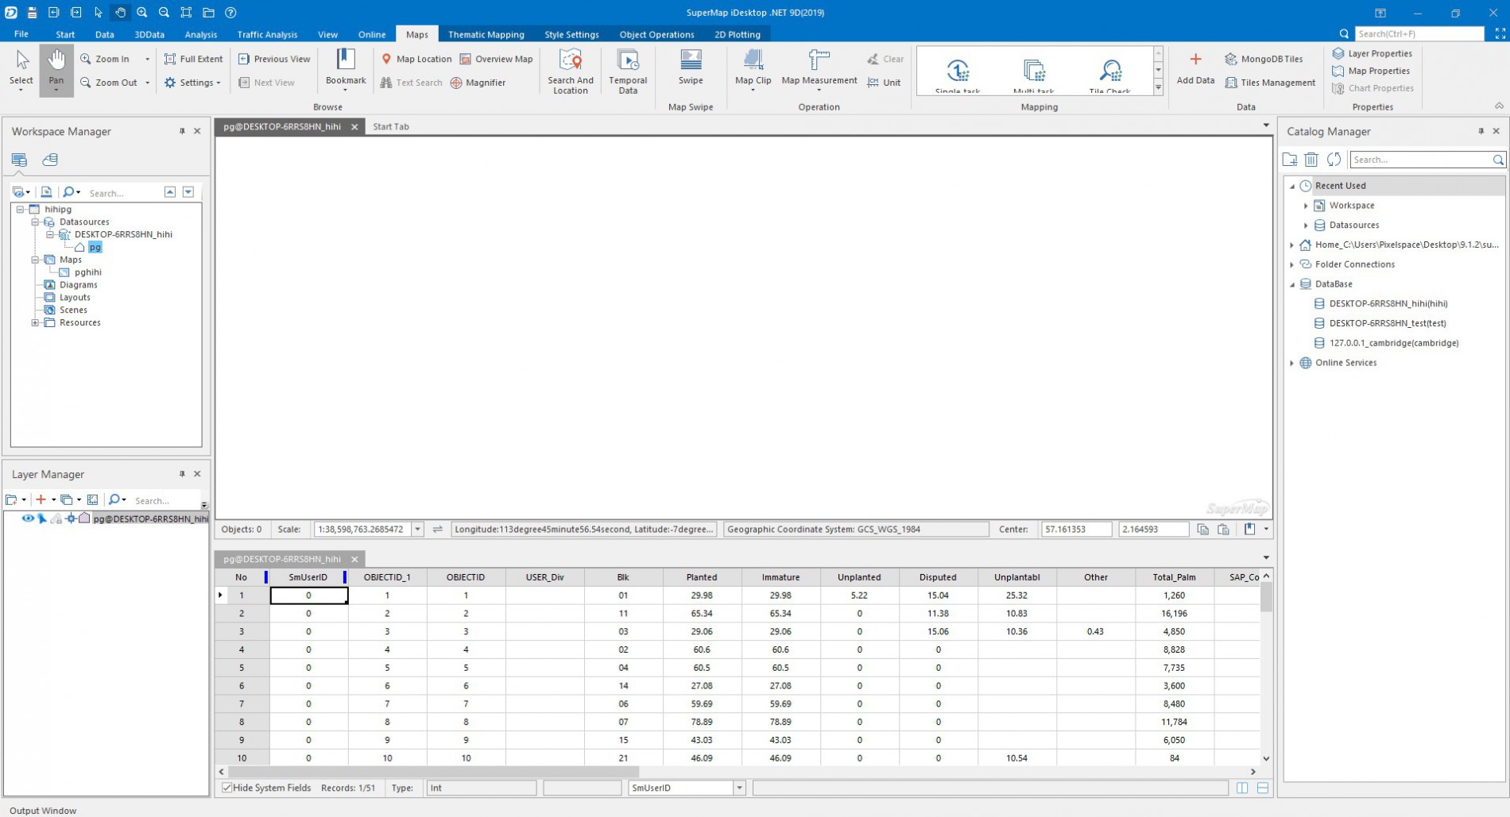This screenshot has height=817, width=1510.
Task: Open the Style Settings tab
Action: point(571,34)
